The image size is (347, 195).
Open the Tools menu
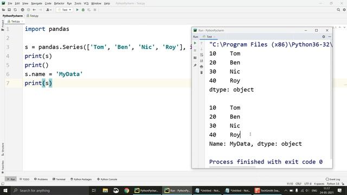pyautogui.click(x=78, y=3)
